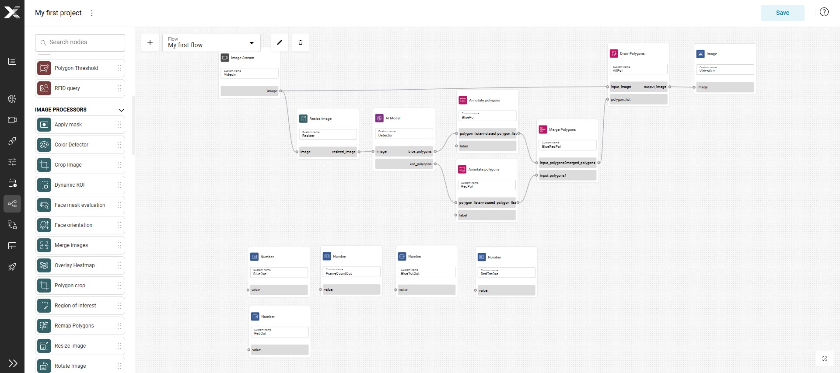Click the Detector custom name field
The height and width of the screenshot is (373, 840).
(405, 134)
